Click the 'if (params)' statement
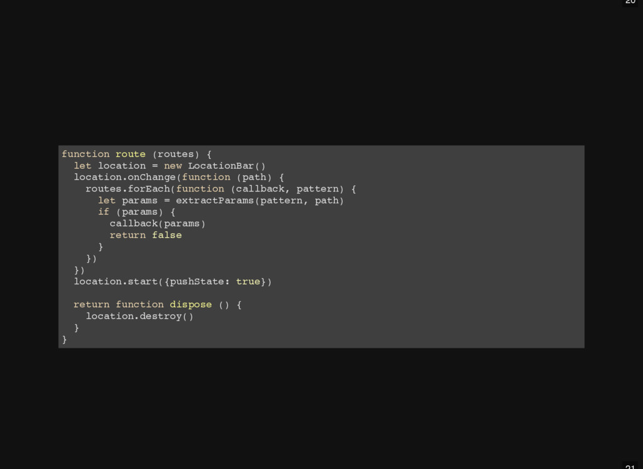 [131, 212]
